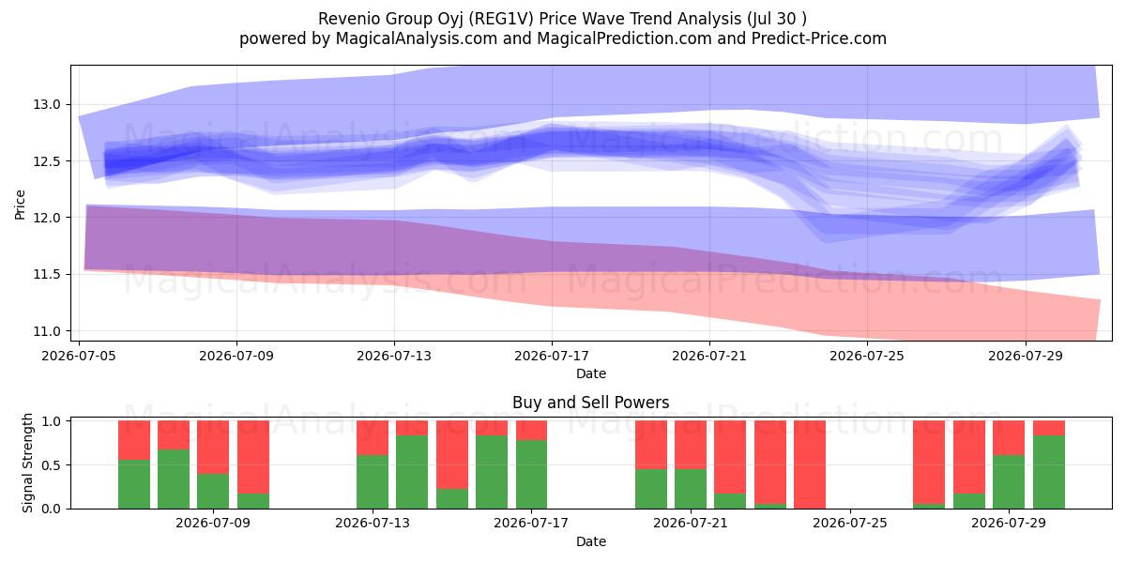This screenshot has height=563, width=1126.
Task: Click the 11.0 price tick label
Action: tap(48, 331)
